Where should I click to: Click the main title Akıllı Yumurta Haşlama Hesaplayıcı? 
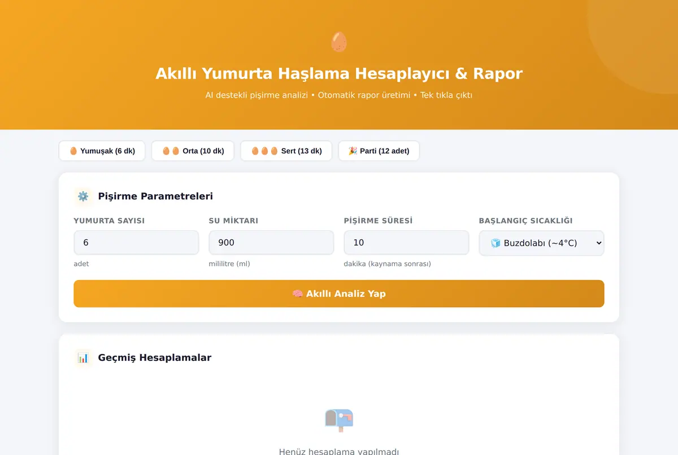tap(339, 73)
